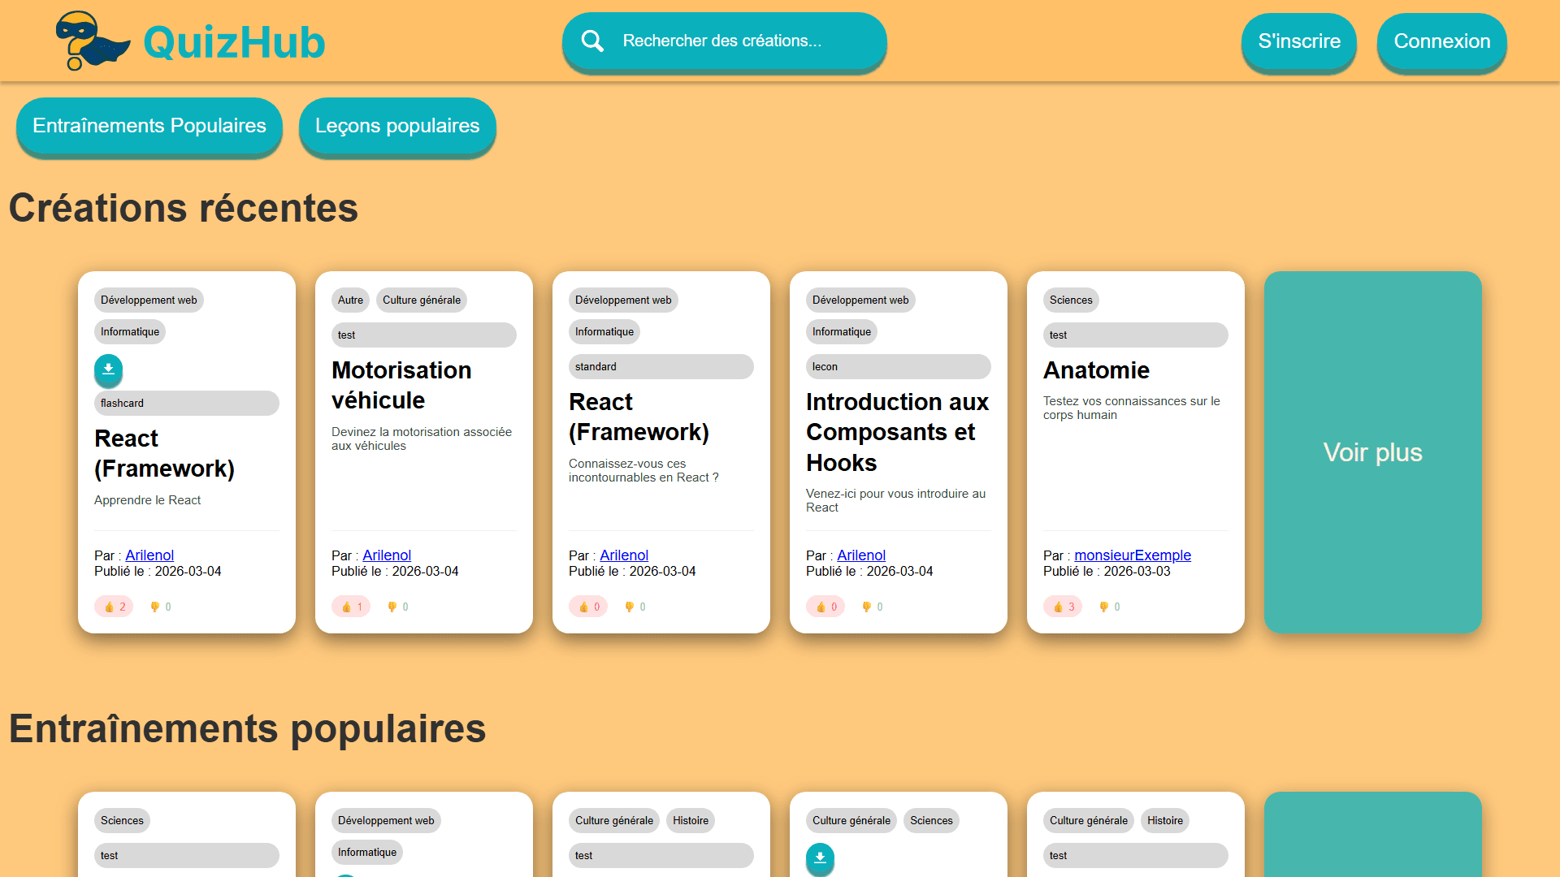Open Arilenol's profile from Motorisation véhicule card
The height and width of the screenshot is (877, 1560).
387,555
